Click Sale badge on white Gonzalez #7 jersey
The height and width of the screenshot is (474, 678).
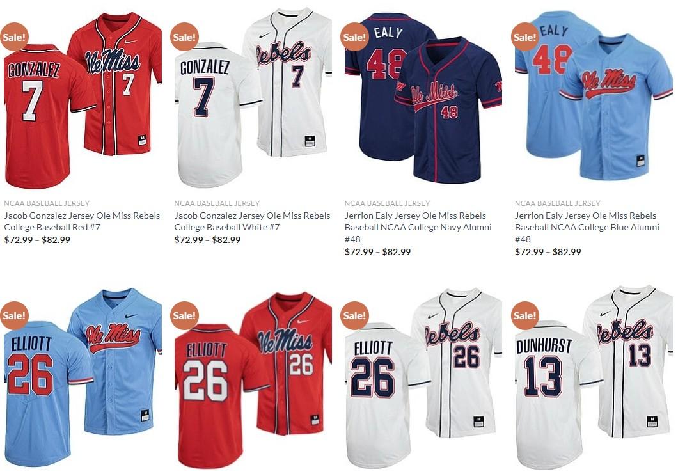(x=184, y=36)
